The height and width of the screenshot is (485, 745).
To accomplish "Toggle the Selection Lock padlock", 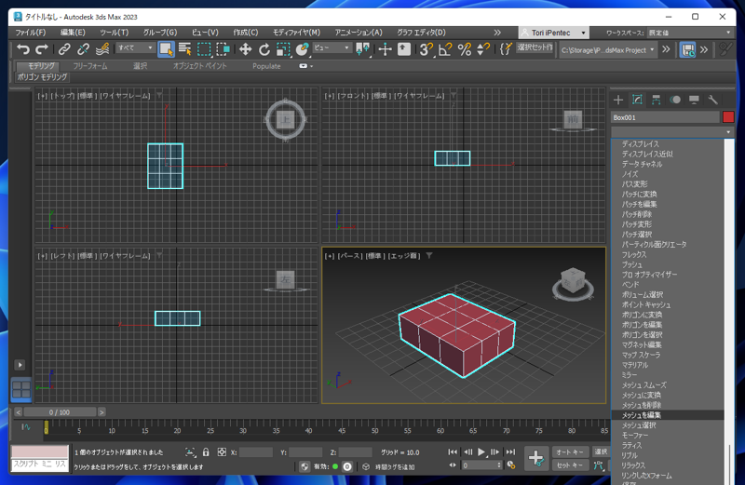I will pyautogui.click(x=206, y=452).
